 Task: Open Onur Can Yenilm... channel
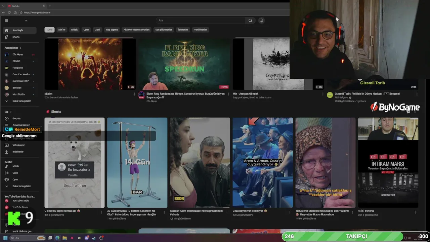[19, 74]
